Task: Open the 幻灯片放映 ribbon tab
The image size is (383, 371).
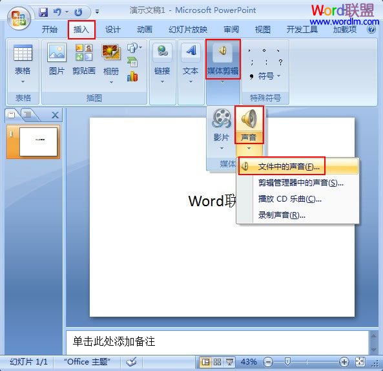Action: click(x=188, y=30)
